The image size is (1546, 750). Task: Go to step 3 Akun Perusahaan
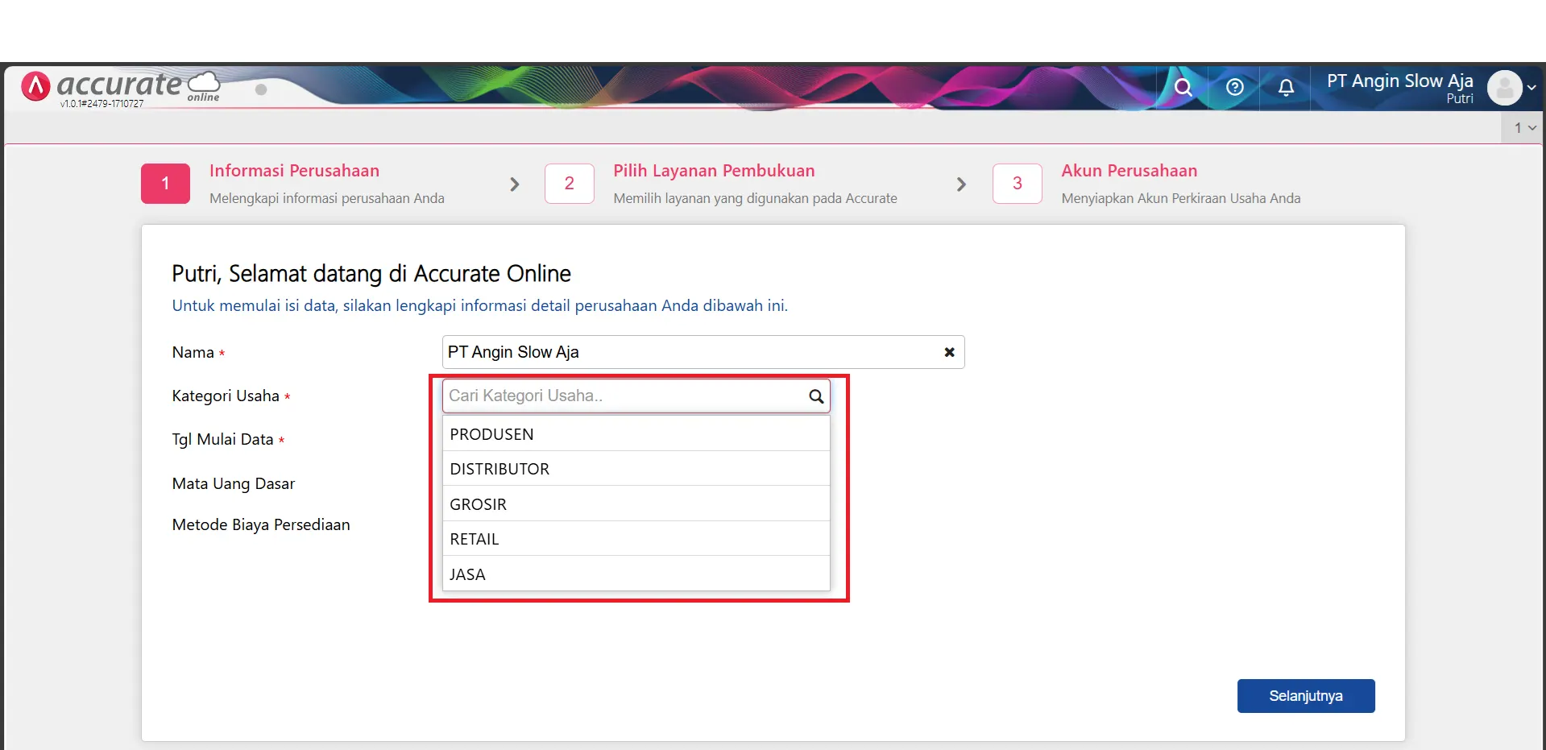coord(1129,171)
